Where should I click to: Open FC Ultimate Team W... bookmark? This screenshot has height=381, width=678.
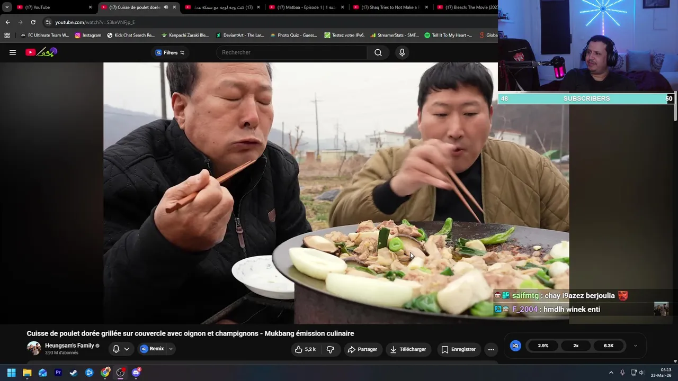click(44, 35)
